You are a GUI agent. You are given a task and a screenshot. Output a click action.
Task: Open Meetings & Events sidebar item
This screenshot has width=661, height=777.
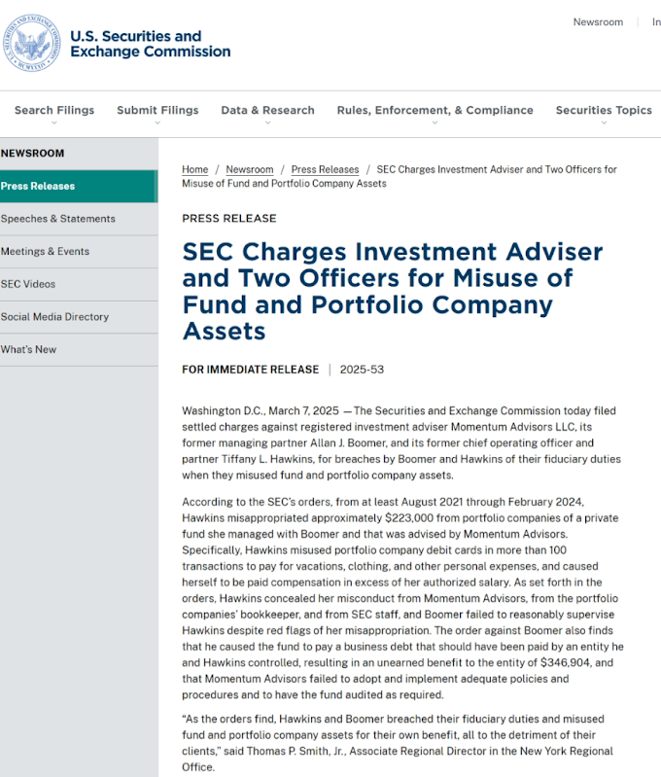click(79, 251)
